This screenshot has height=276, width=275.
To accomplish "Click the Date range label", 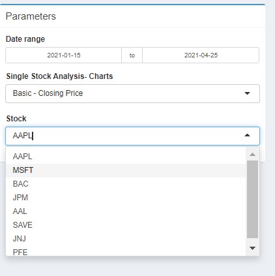I will [25, 39].
